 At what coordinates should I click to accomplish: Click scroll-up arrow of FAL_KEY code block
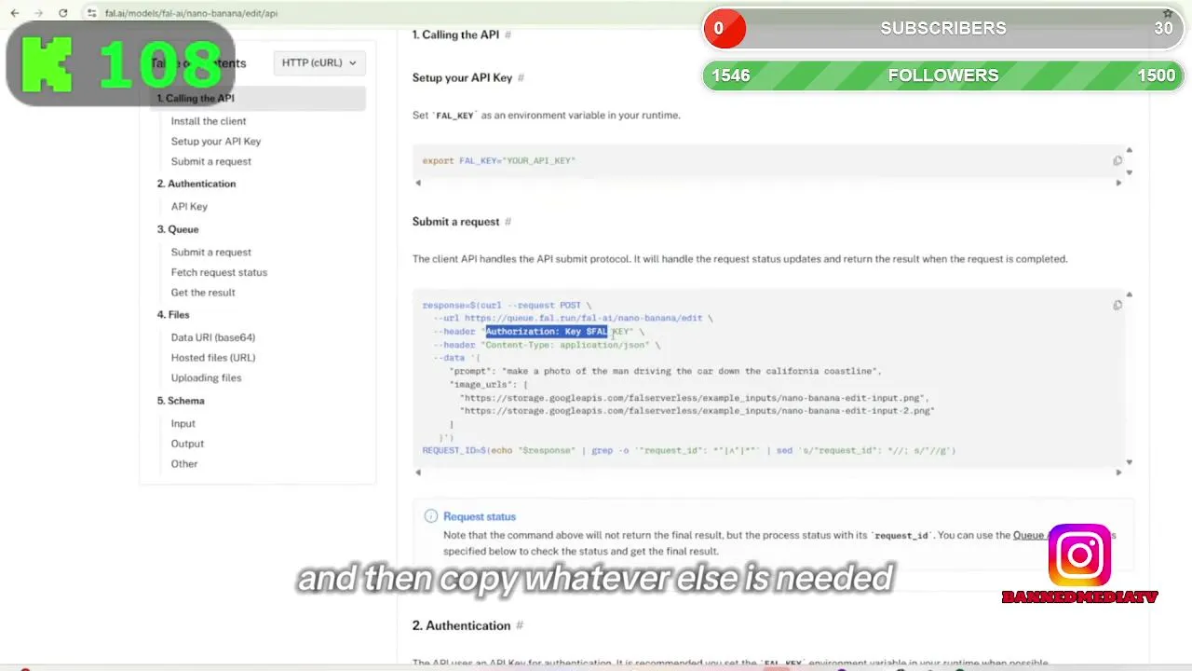click(x=1130, y=150)
